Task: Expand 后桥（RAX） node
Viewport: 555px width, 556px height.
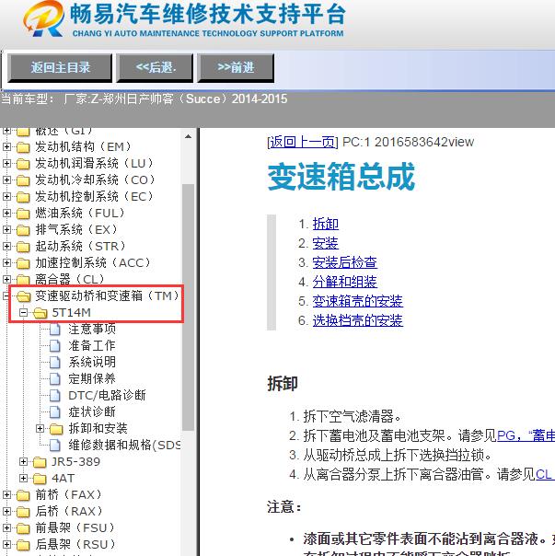Action: 6,511
